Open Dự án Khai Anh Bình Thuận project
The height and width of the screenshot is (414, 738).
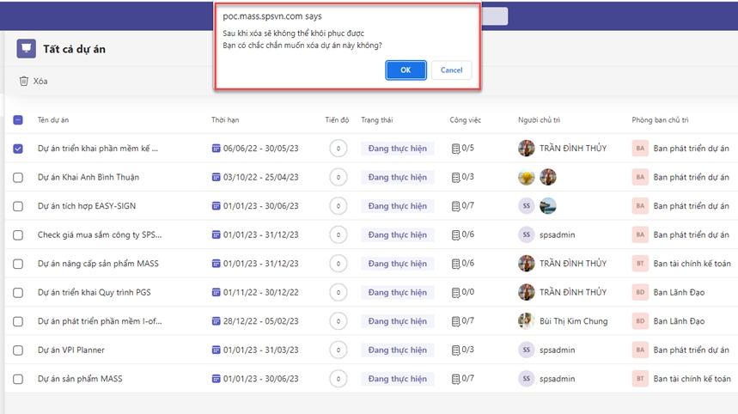pyautogui.click(x=88, y=178)
